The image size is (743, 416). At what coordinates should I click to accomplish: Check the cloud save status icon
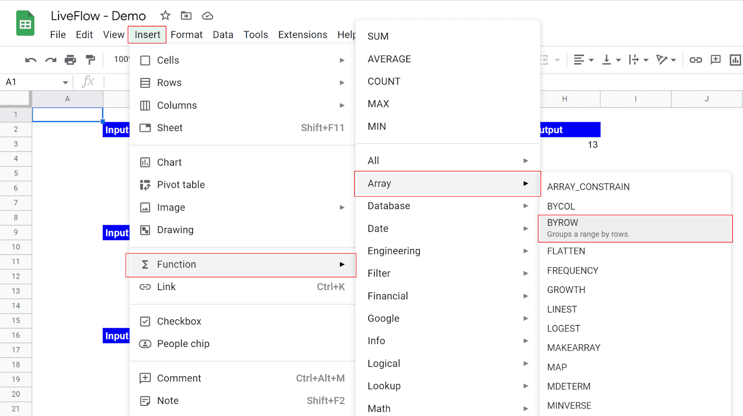point(208,16)
